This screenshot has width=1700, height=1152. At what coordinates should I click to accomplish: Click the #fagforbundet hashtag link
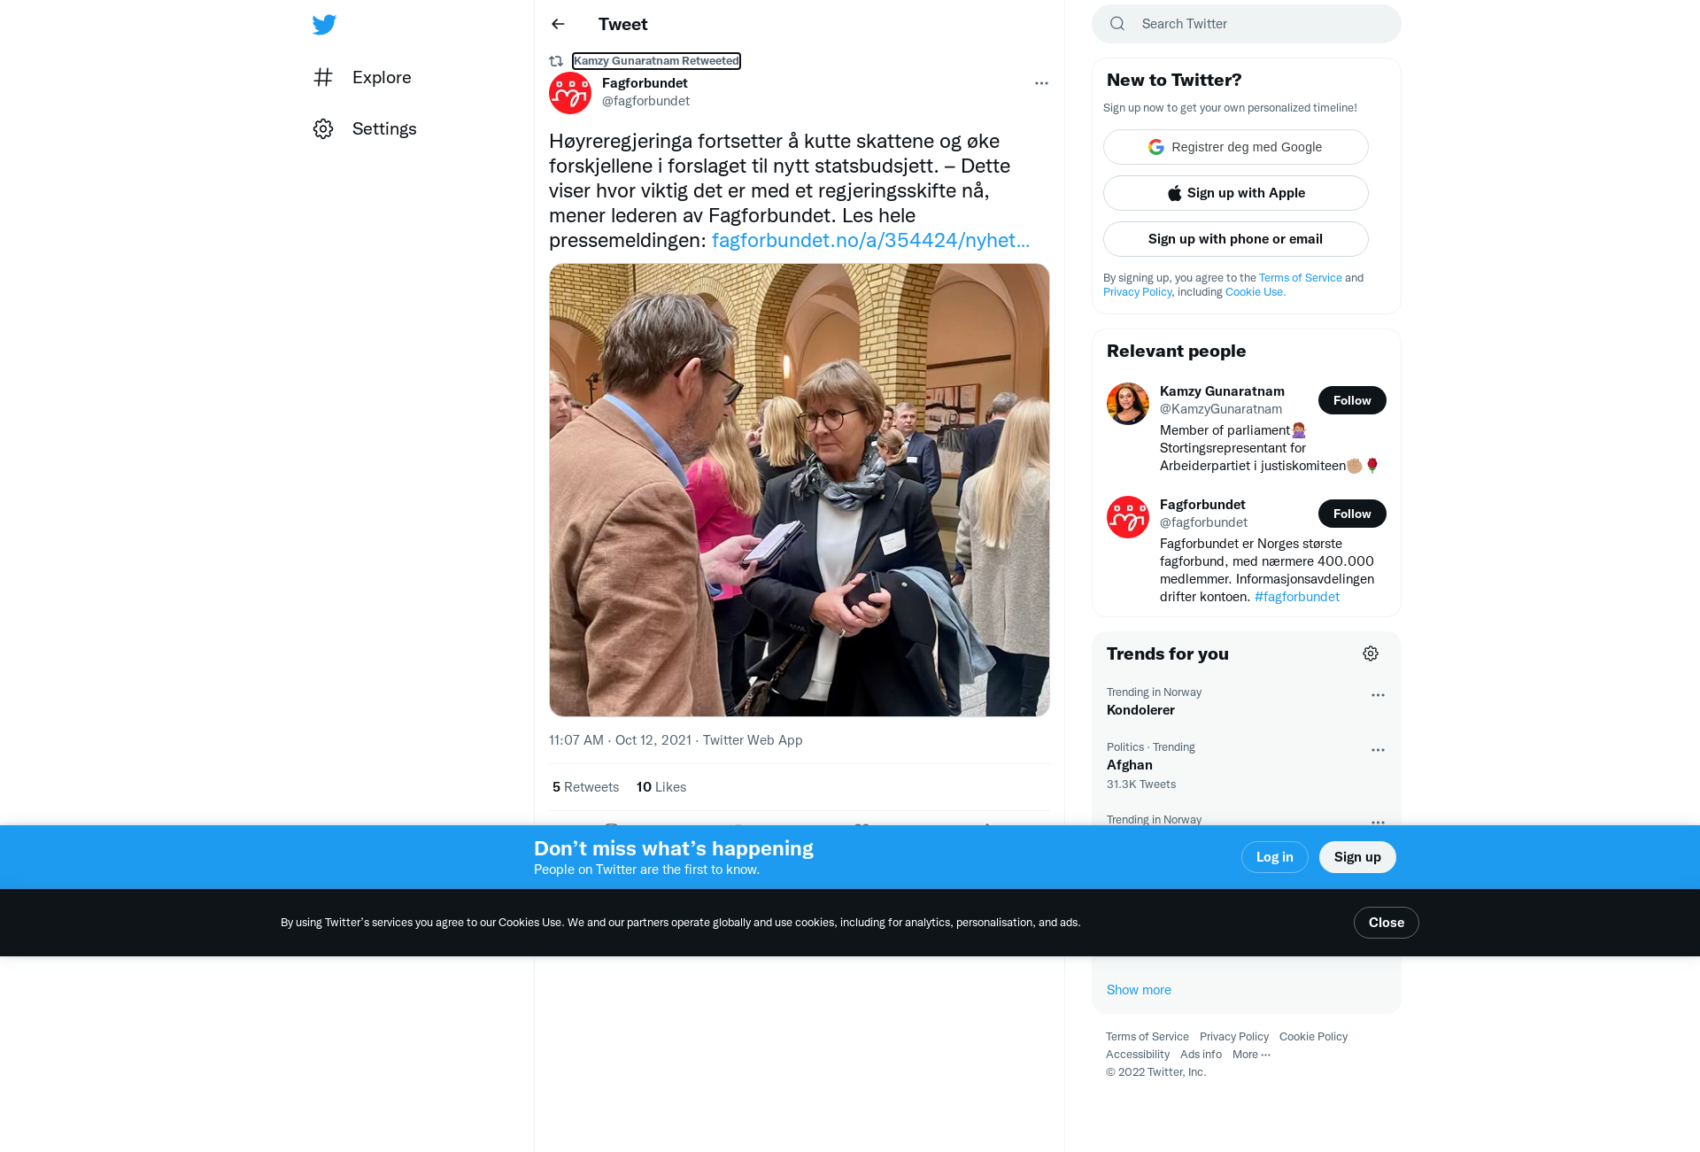pos(1297,597)
